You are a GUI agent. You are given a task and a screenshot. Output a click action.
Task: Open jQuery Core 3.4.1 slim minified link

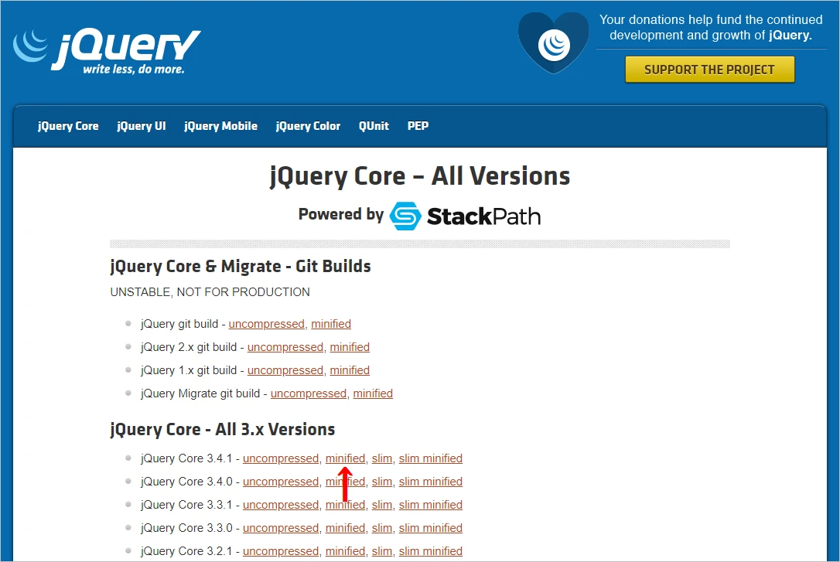(431, 458)
